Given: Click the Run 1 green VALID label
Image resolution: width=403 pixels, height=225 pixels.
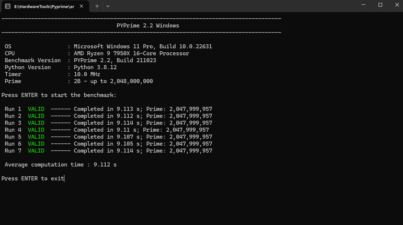Looking at the screenshot, I should (36, 109).
